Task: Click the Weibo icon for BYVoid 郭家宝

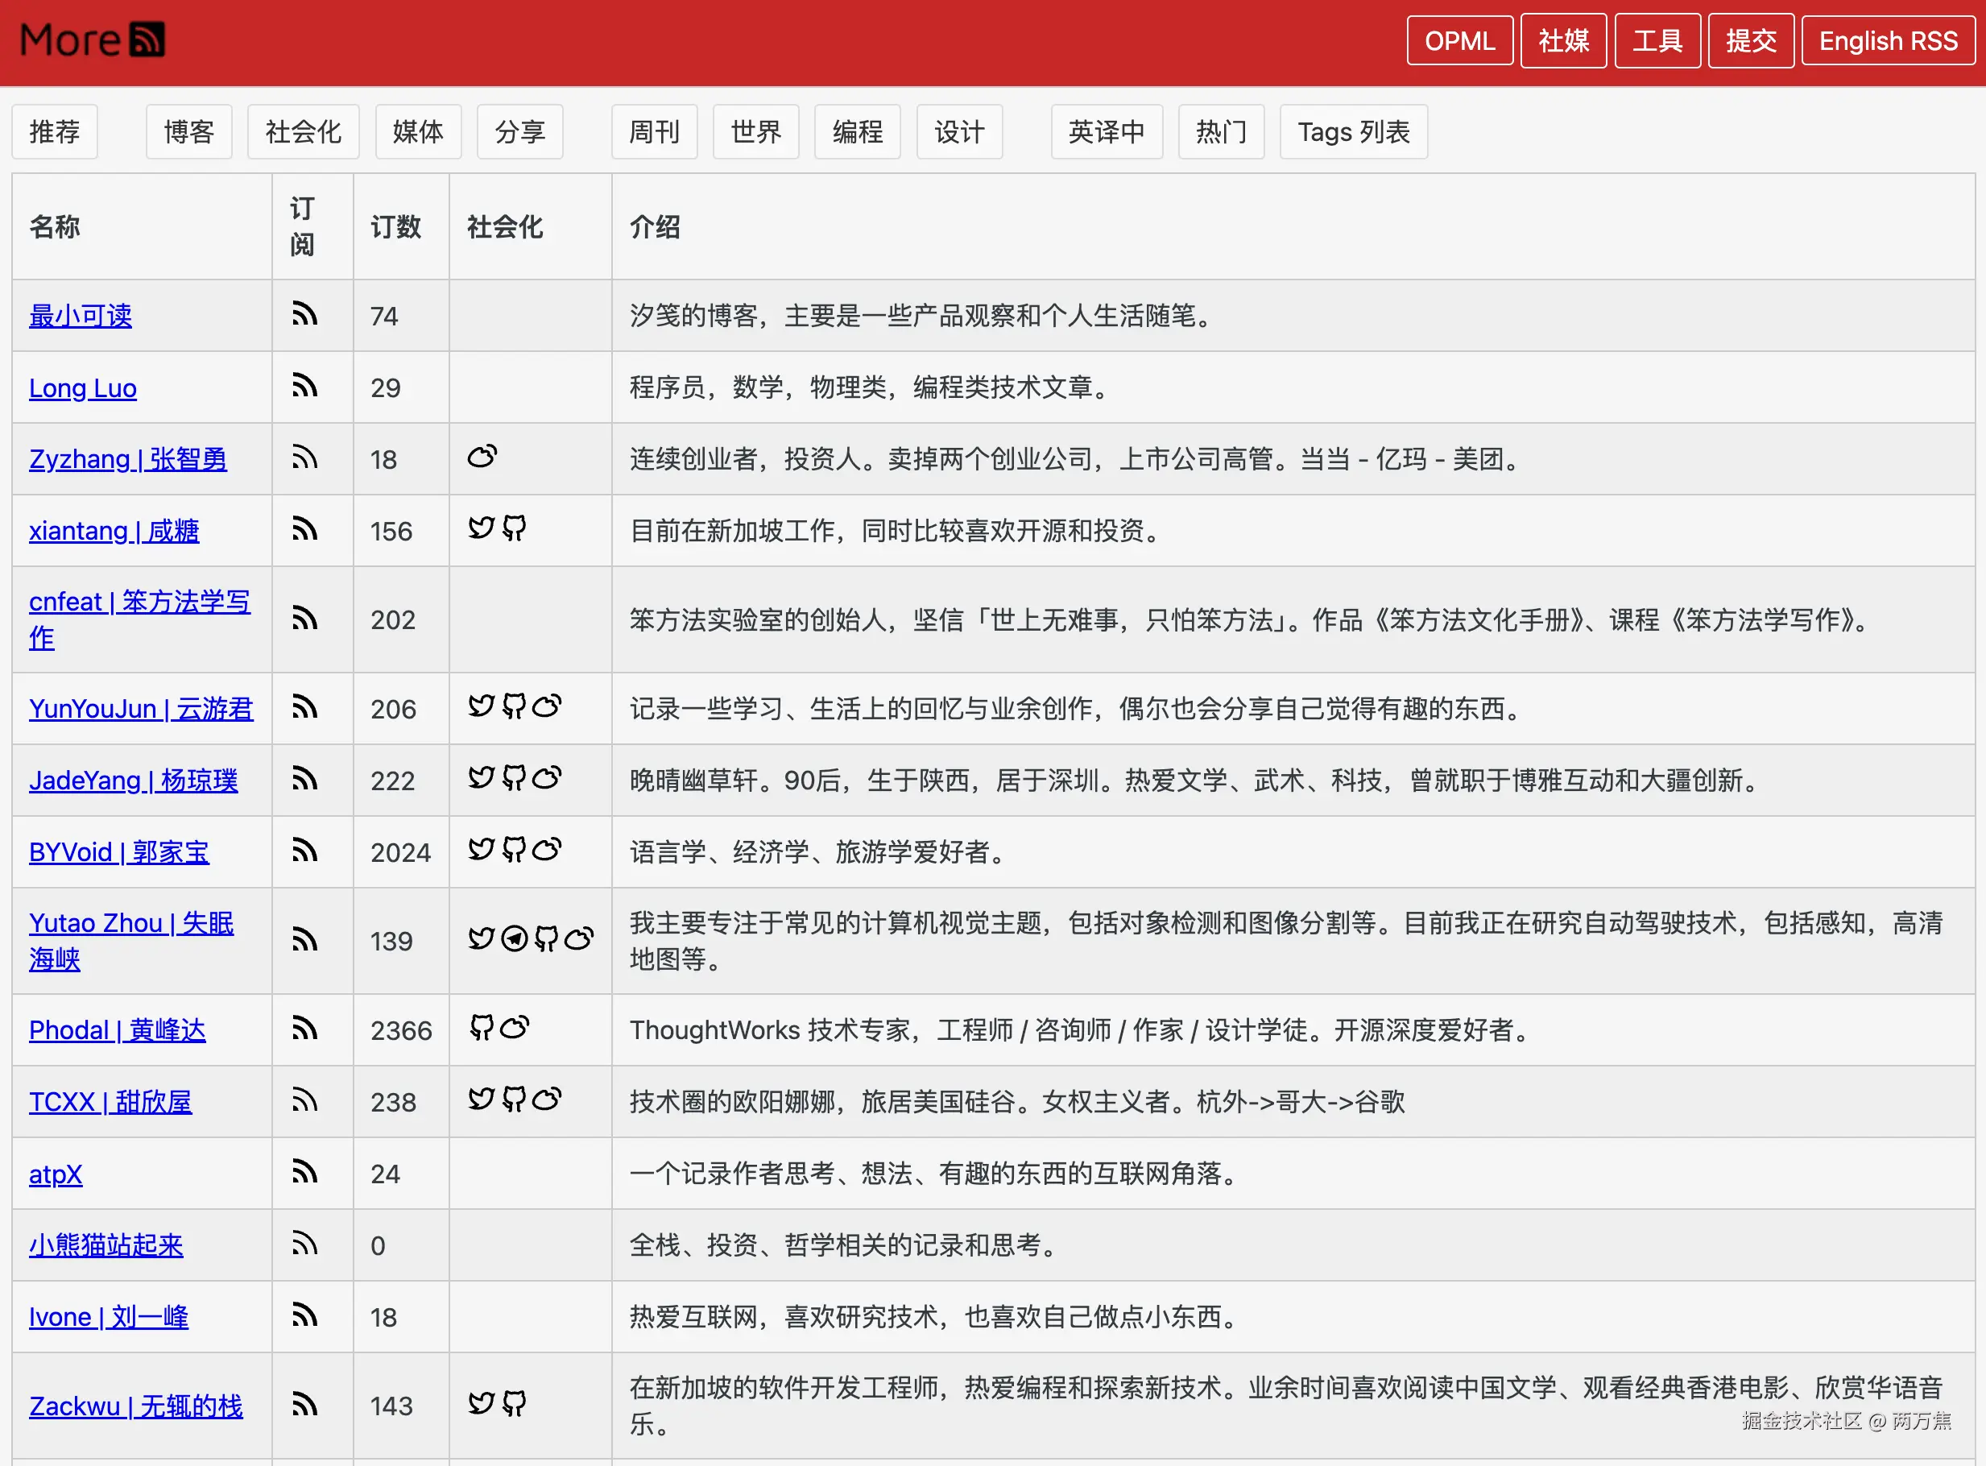Action: pos(546,850)
